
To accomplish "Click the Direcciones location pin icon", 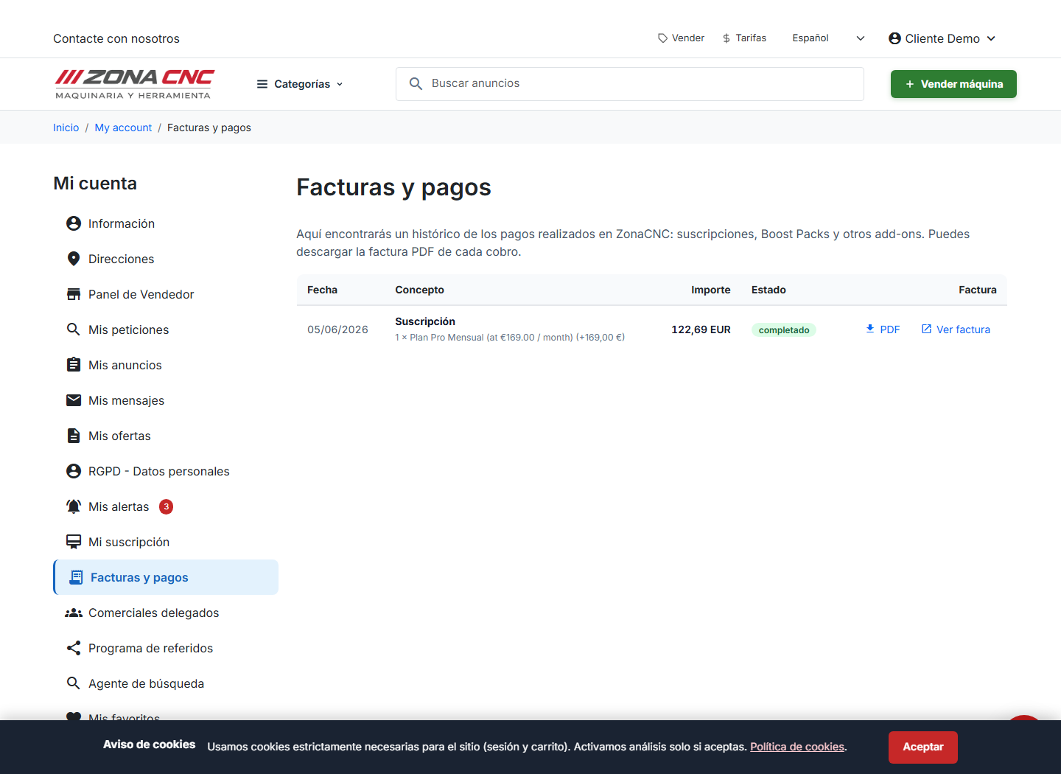I will pyautogui.click(x=74, y=259).
